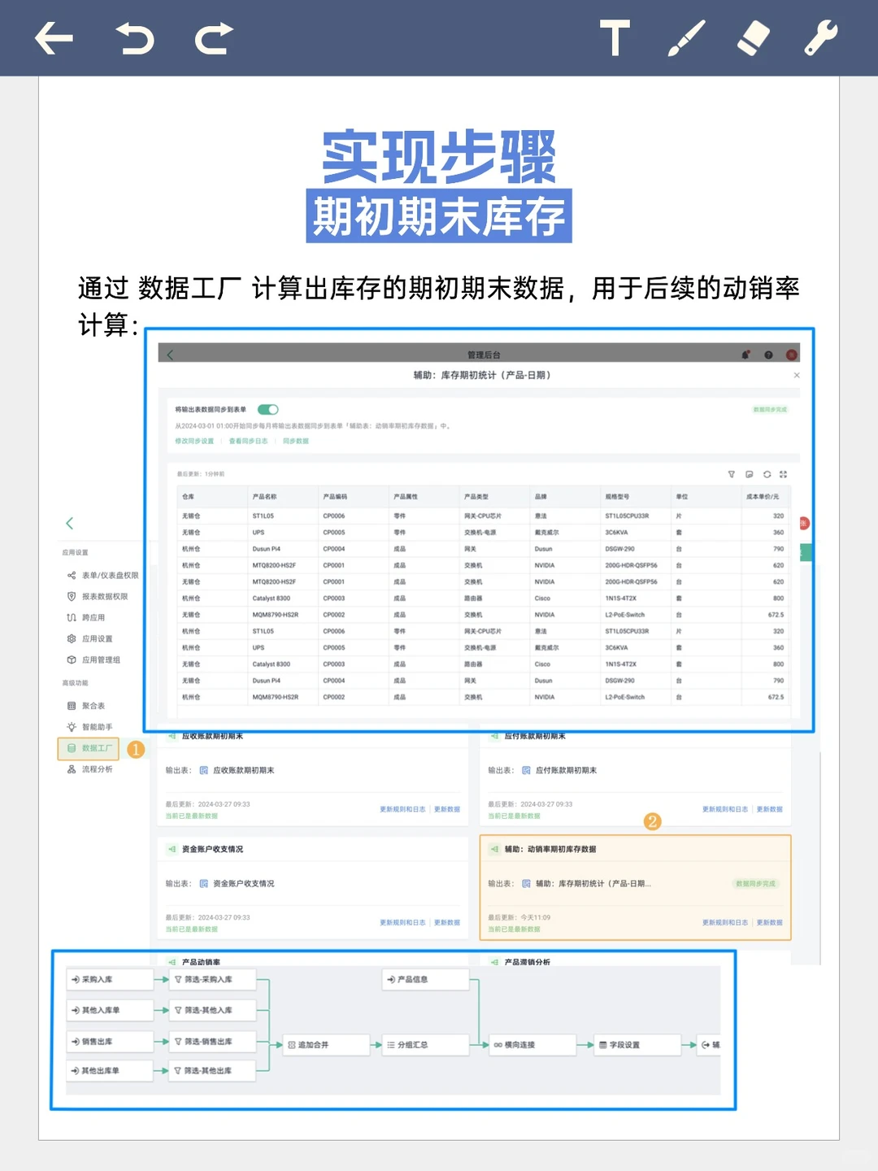Open 智能助手 from the sidebar
Screen dimensions: 878x1171
click(91, 727)
